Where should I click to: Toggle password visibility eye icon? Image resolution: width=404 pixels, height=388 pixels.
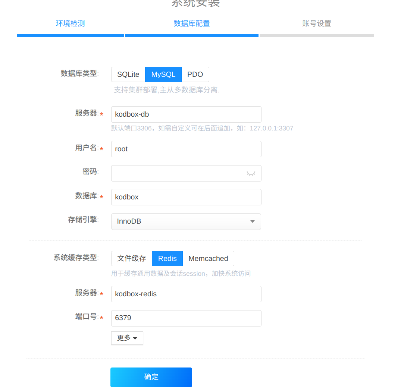251,174
